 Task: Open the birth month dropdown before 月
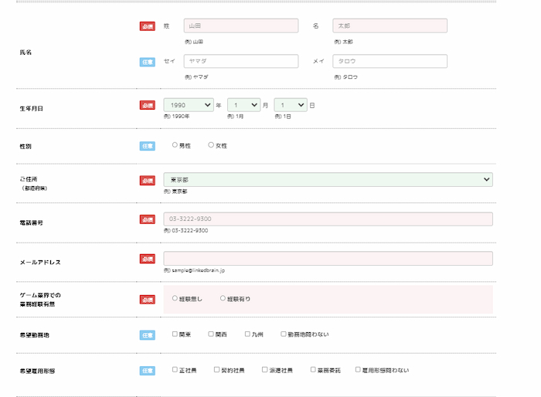243,105
